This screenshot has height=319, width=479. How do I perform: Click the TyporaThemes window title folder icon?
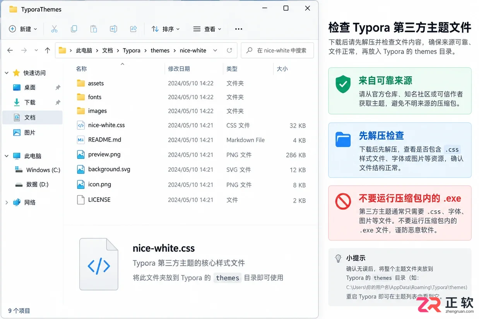click(x=13, y=9)
